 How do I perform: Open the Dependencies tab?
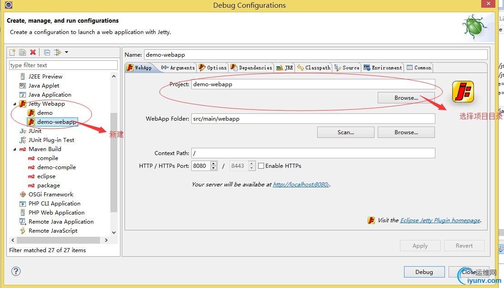coord(251,68)
